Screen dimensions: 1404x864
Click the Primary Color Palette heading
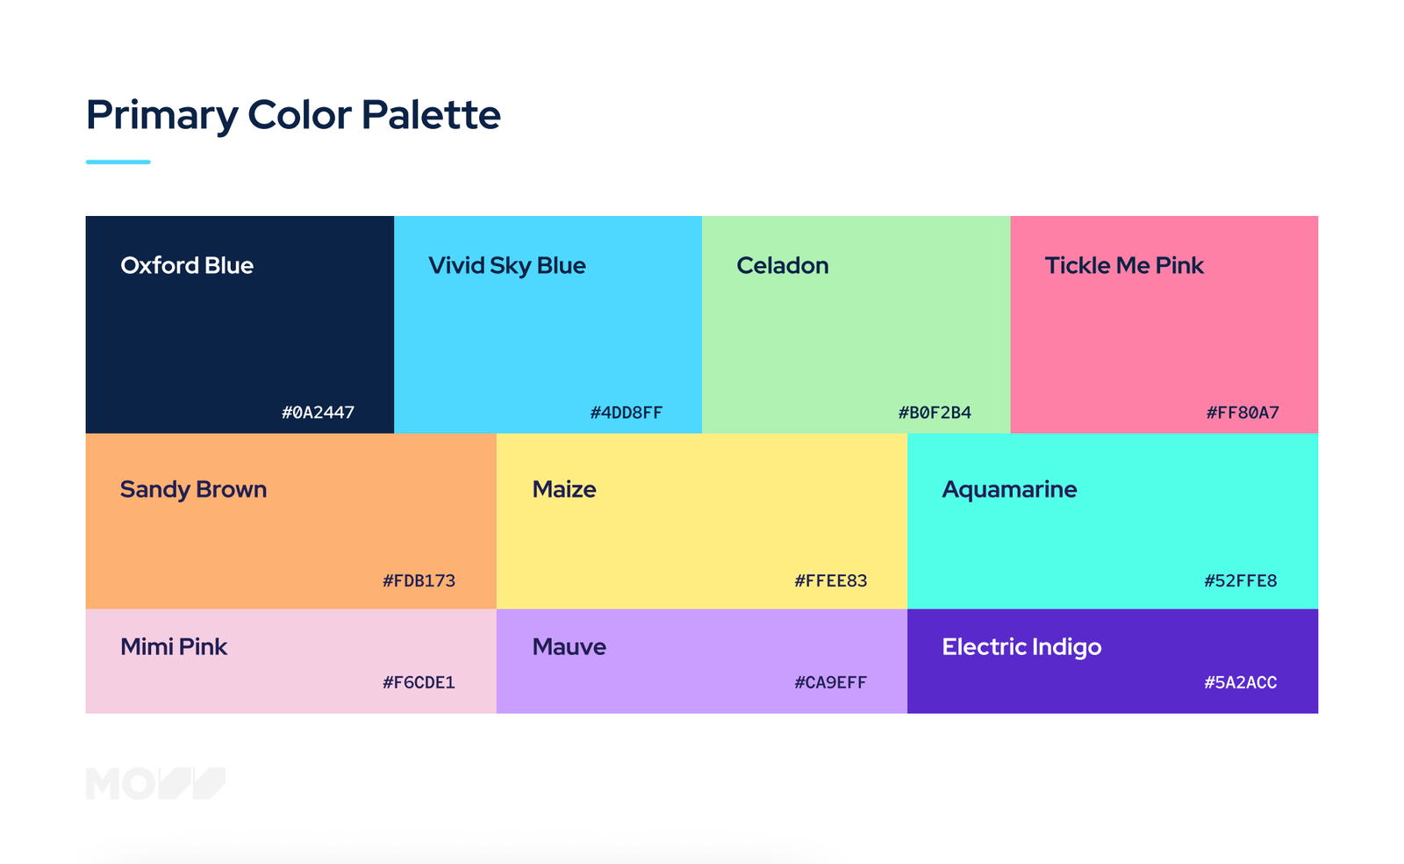[x=293, y=115]
